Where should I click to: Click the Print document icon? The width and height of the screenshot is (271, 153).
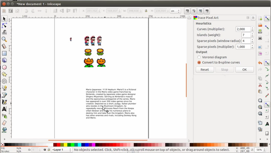260,38
